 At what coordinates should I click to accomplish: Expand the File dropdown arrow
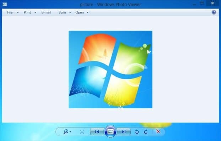pyautogui.click(x=18, y=12)
